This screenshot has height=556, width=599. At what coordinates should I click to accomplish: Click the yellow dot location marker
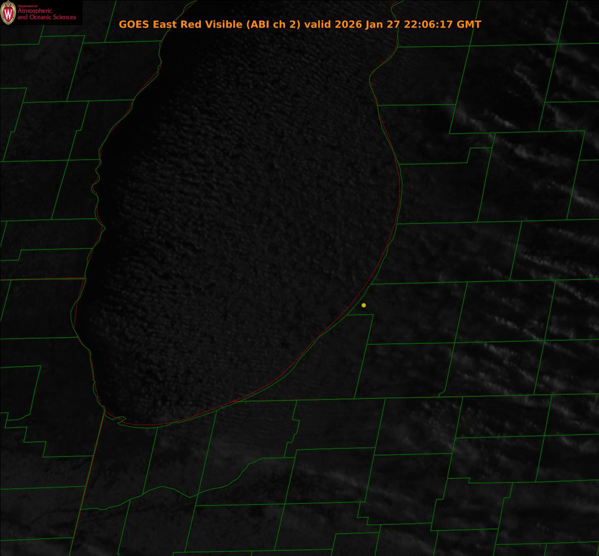pyautogui.click(x=363, y=305)
